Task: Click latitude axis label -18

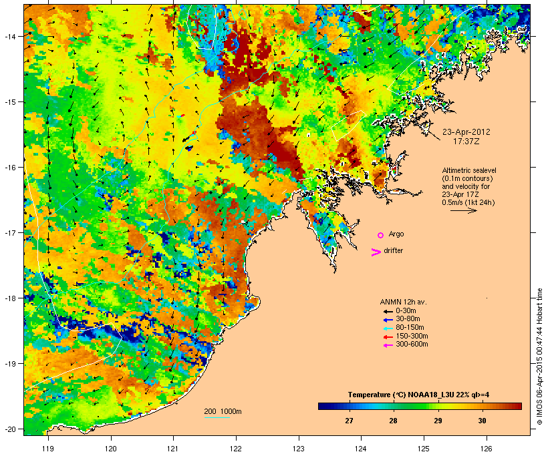Action: point(9,298)
